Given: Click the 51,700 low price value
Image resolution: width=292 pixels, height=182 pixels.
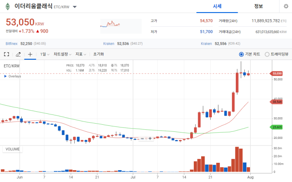Looking at the screenshot, I should 206,32.
